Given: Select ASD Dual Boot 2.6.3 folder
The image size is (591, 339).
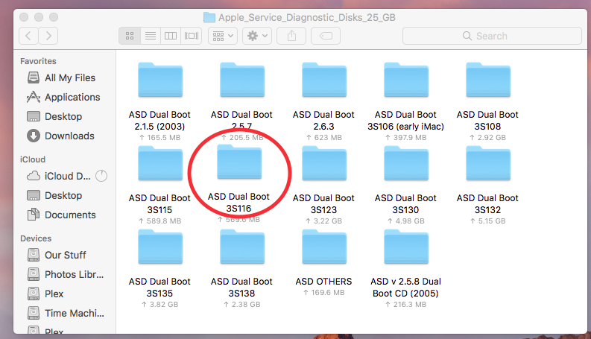Looking at the screenshot, I should [323, 80].
